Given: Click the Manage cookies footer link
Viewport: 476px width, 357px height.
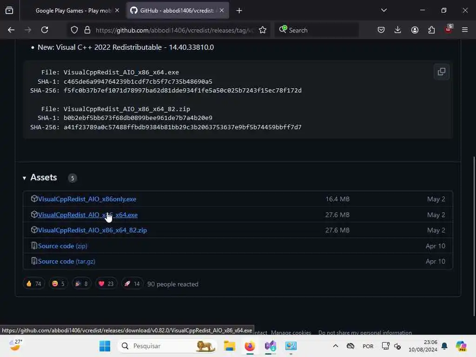Looking at the screenshot, I should (291, 332).
